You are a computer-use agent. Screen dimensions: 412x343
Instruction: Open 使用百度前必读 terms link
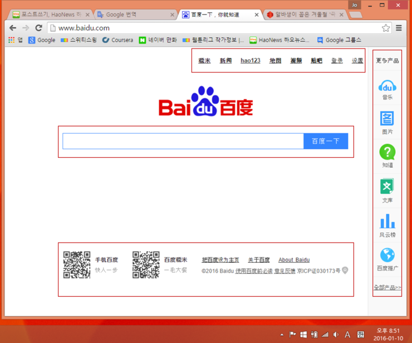[254, 271]
